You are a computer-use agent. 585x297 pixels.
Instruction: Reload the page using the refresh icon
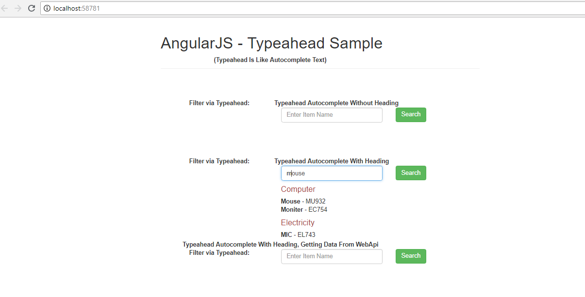coord(31,8)
